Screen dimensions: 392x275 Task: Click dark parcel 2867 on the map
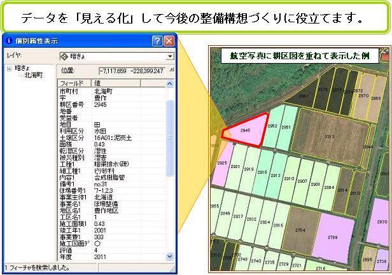click(304, 95)
